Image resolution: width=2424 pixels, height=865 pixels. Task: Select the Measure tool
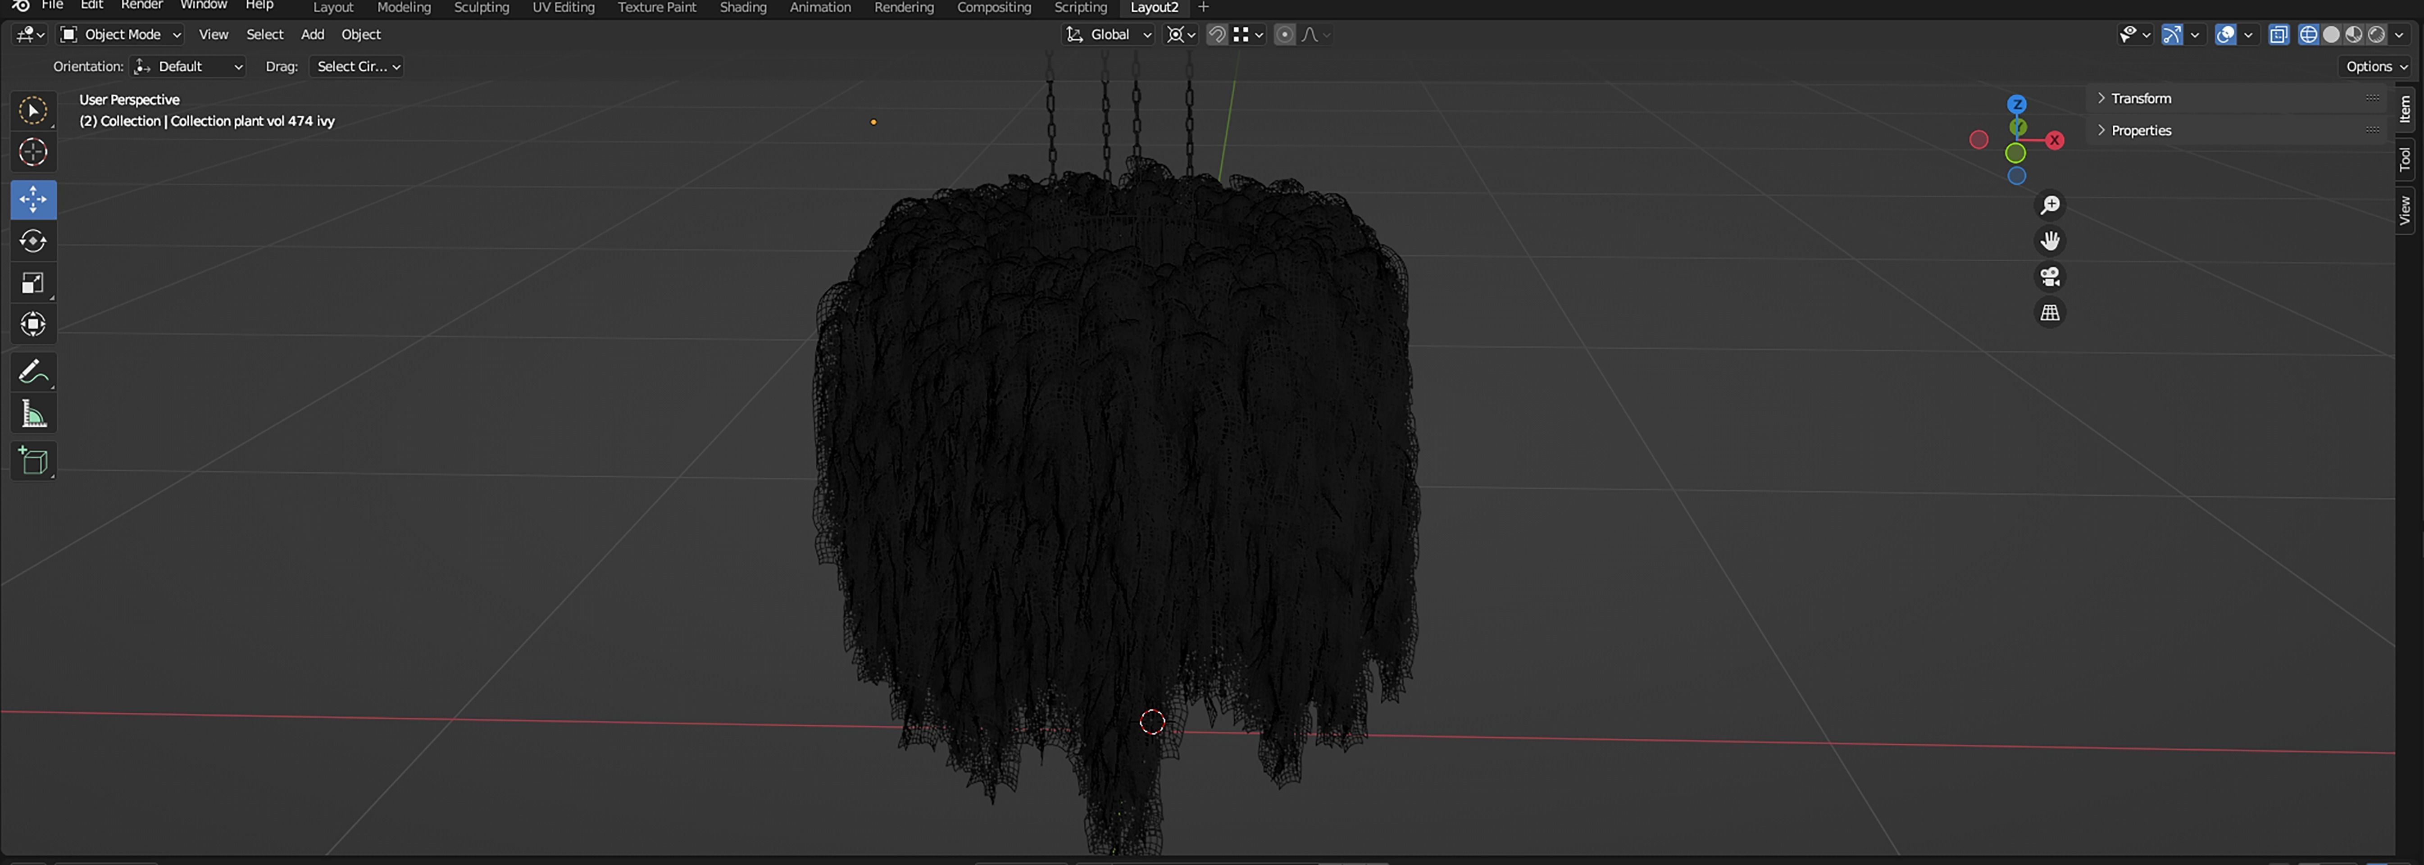pos(33,414)
